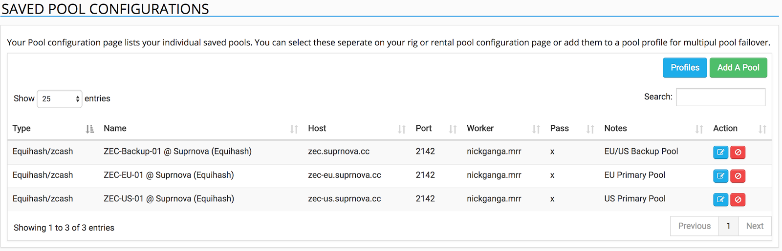
Task: Open the Show entries count dropdown
Action: click(x=60, y=99)
